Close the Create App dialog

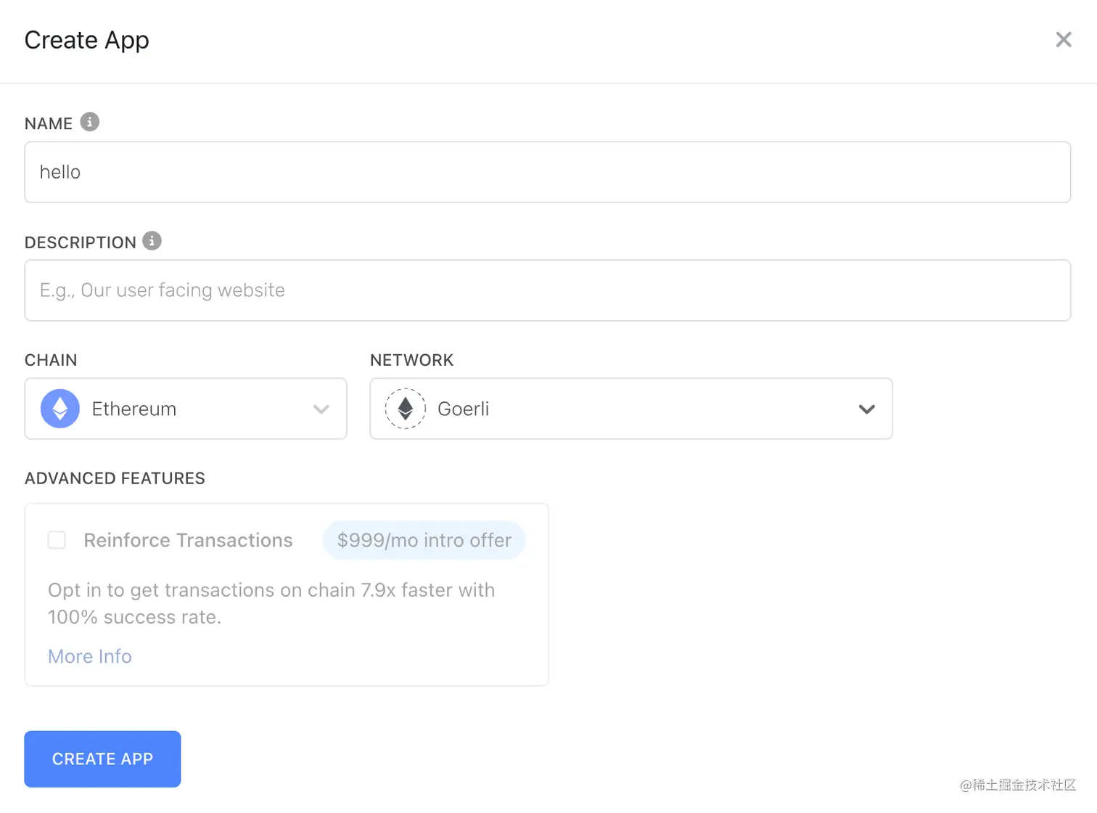(1063, 40)
